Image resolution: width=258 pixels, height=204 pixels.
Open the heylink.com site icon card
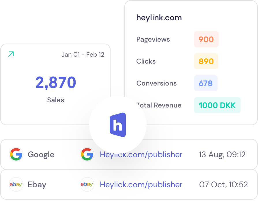click(159, 18)
